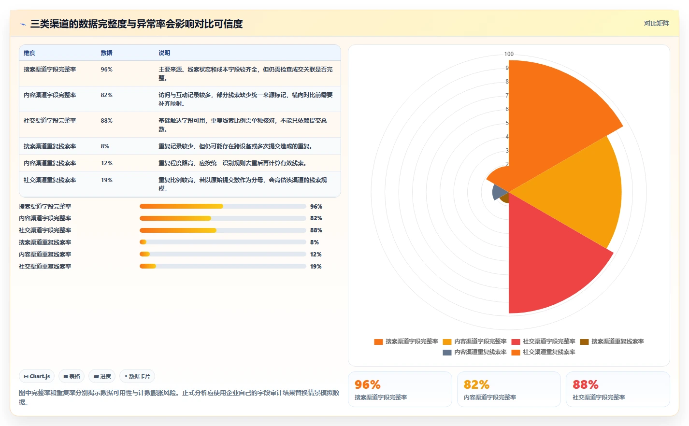The height and width of the screenshot is (426, 689).
Task: Click description starting 重复程度略高
Action: point(232,163)
